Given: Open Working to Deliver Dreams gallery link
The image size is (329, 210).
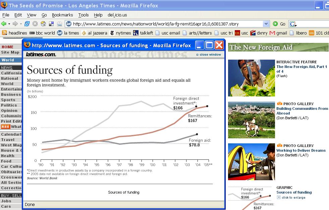Looking at the screenshot, I should pos(301,150).
